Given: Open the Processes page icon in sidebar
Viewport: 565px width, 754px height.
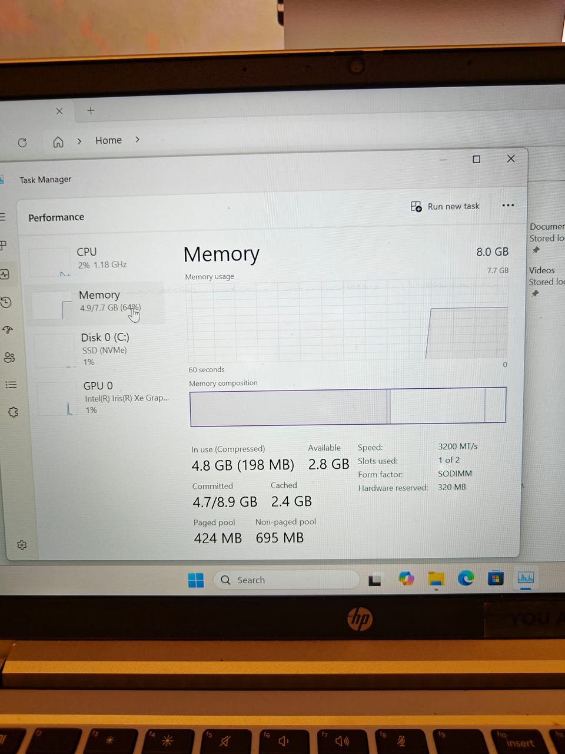Looking at the screenshot, I should click(x=4, y=245).
